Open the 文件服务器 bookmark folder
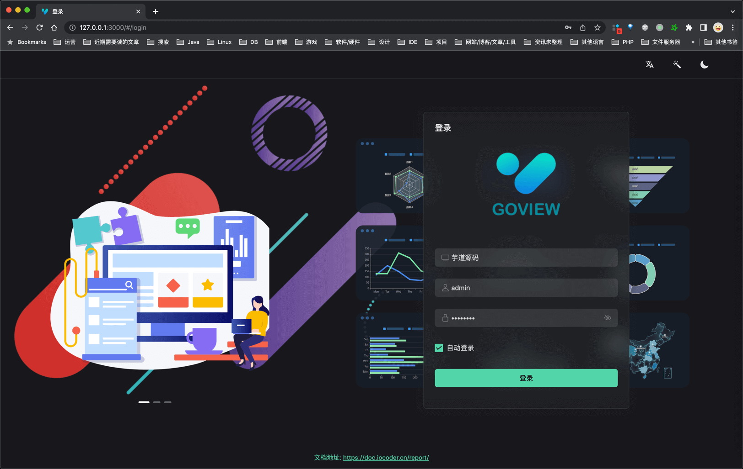 click(661, 42)
